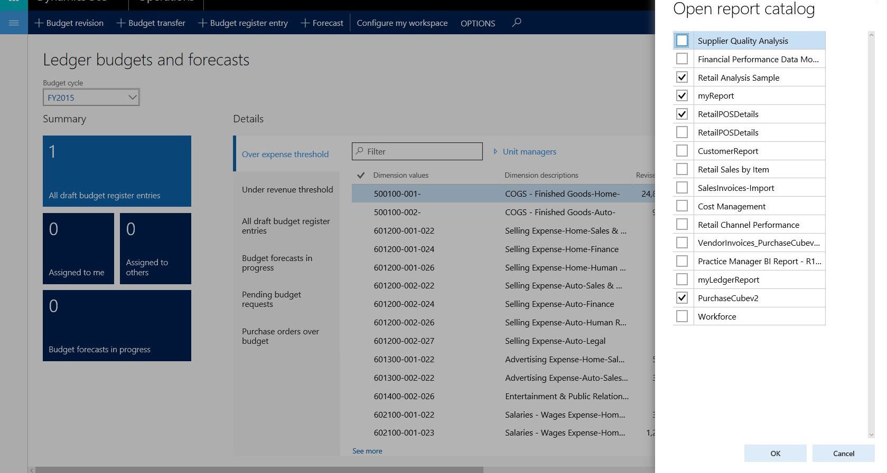Screen dimensions: 887x473
Task: Click the select-all checkmark in grid header
Action: pos(361,175)
